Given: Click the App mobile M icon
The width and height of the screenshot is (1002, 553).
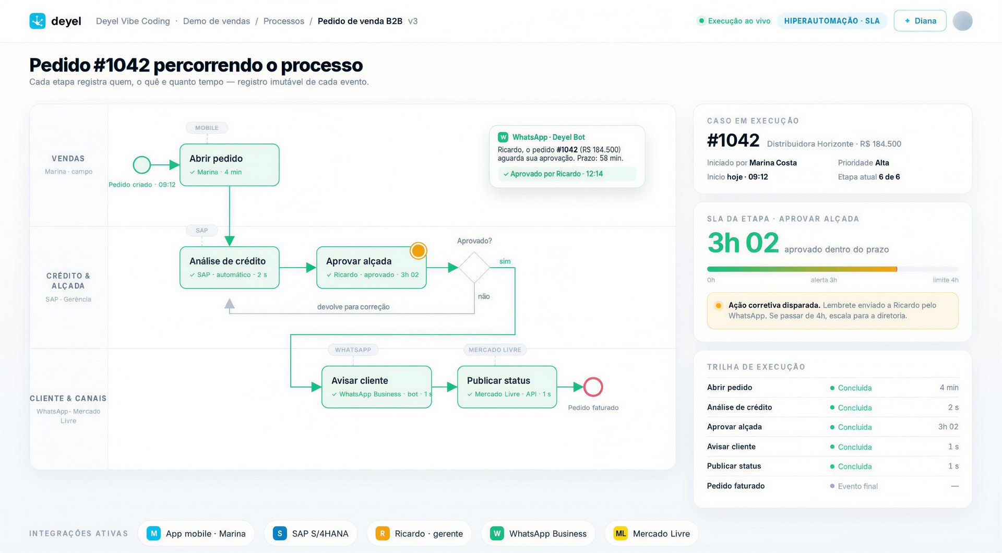Looking at the screenshot, I should [153, 533].
